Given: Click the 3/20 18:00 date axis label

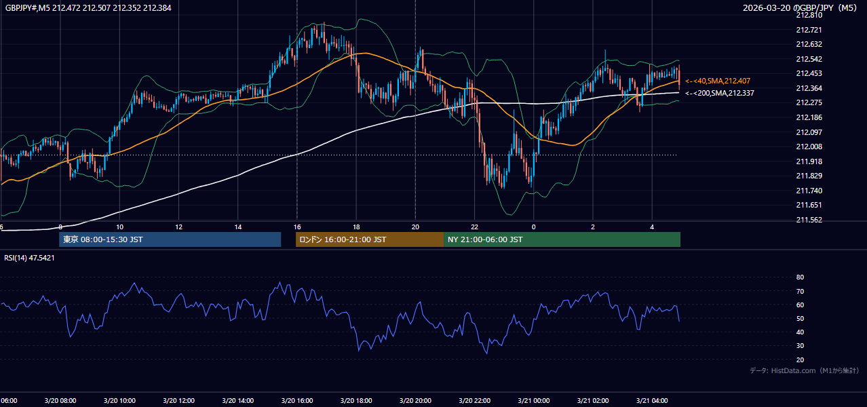Looking at the screenshot, I should (356, 400).
